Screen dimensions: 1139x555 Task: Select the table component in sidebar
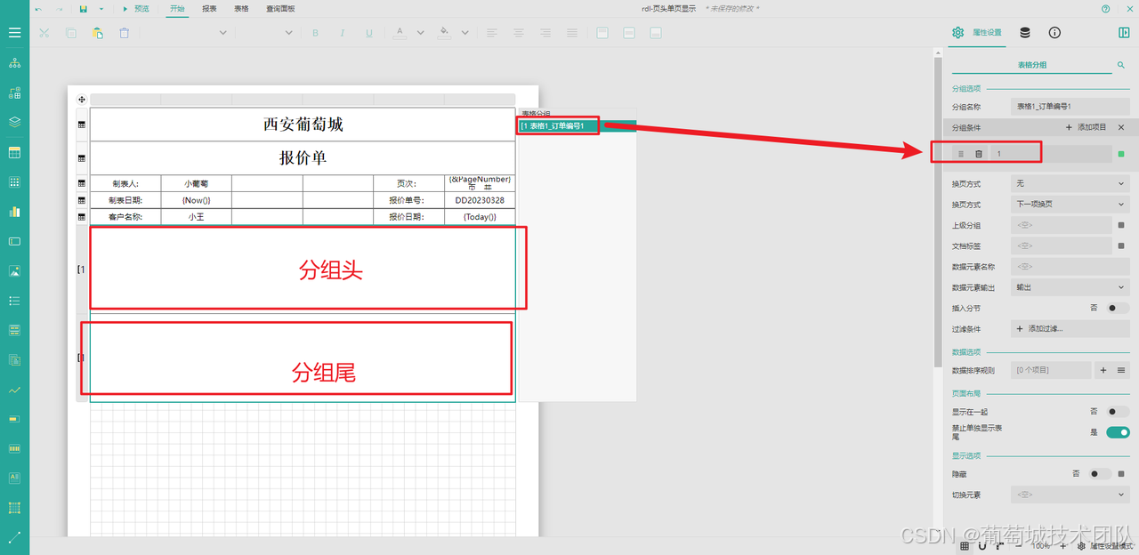click(x=14, y=152)
